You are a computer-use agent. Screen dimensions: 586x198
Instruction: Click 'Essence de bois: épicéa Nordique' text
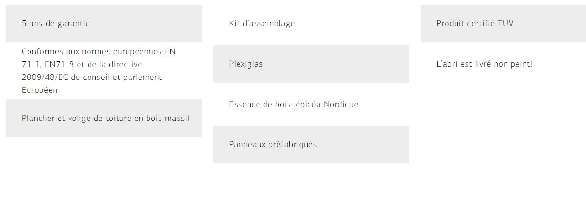click(x=293, y=104)
